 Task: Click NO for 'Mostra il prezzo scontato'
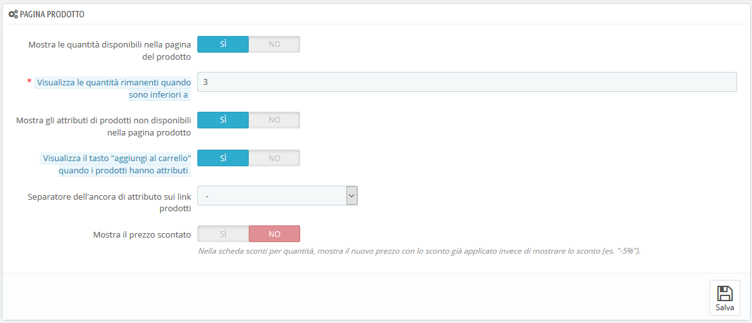[274, 234]
